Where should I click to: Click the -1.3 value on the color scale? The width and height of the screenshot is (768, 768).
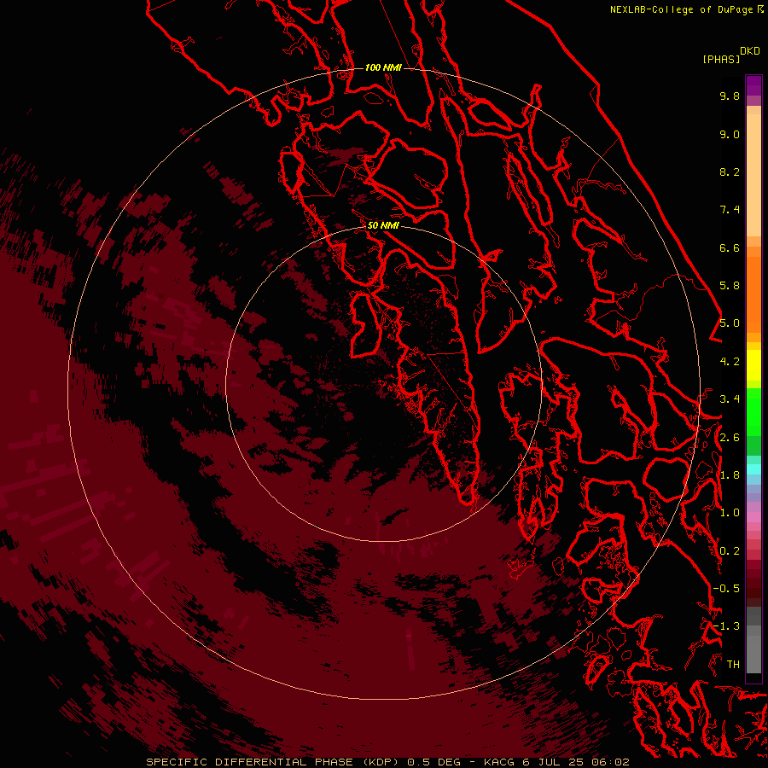726,626
